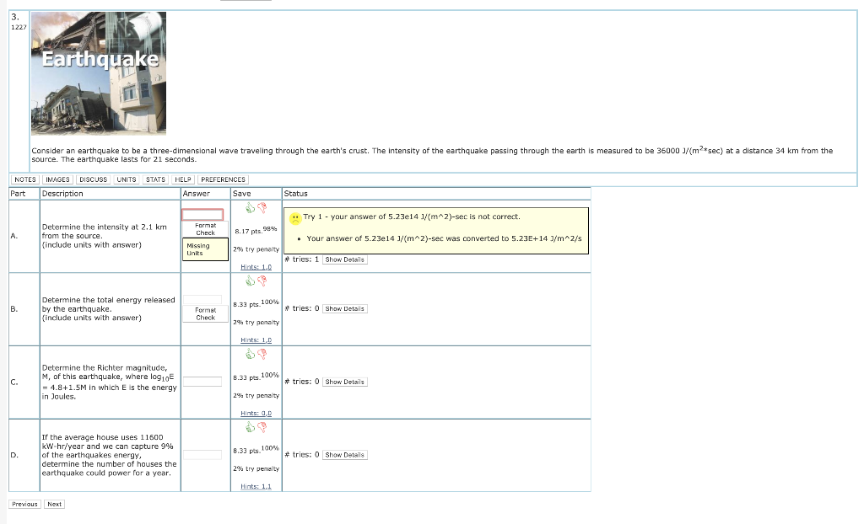Click the answer field for part D houses
This screenshot has height=524, width=864.
point(202,455)
